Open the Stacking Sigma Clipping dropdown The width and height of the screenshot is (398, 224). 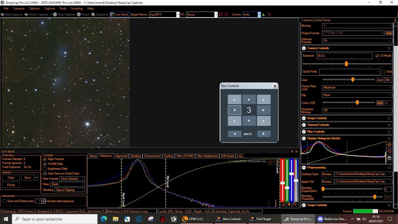70,190
